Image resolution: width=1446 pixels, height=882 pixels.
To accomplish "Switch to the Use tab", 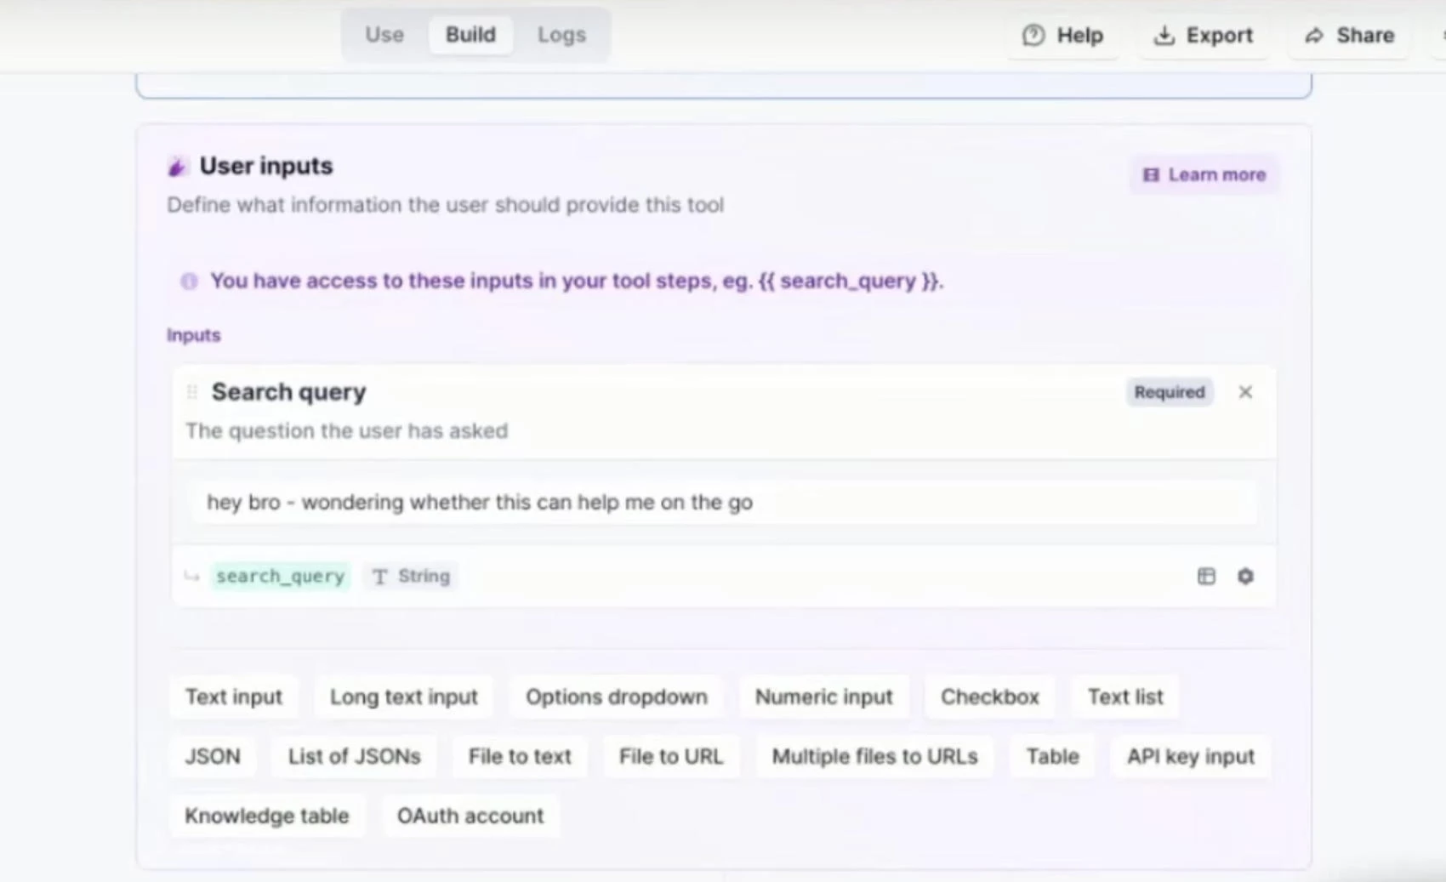I will [x=384, y=35].
